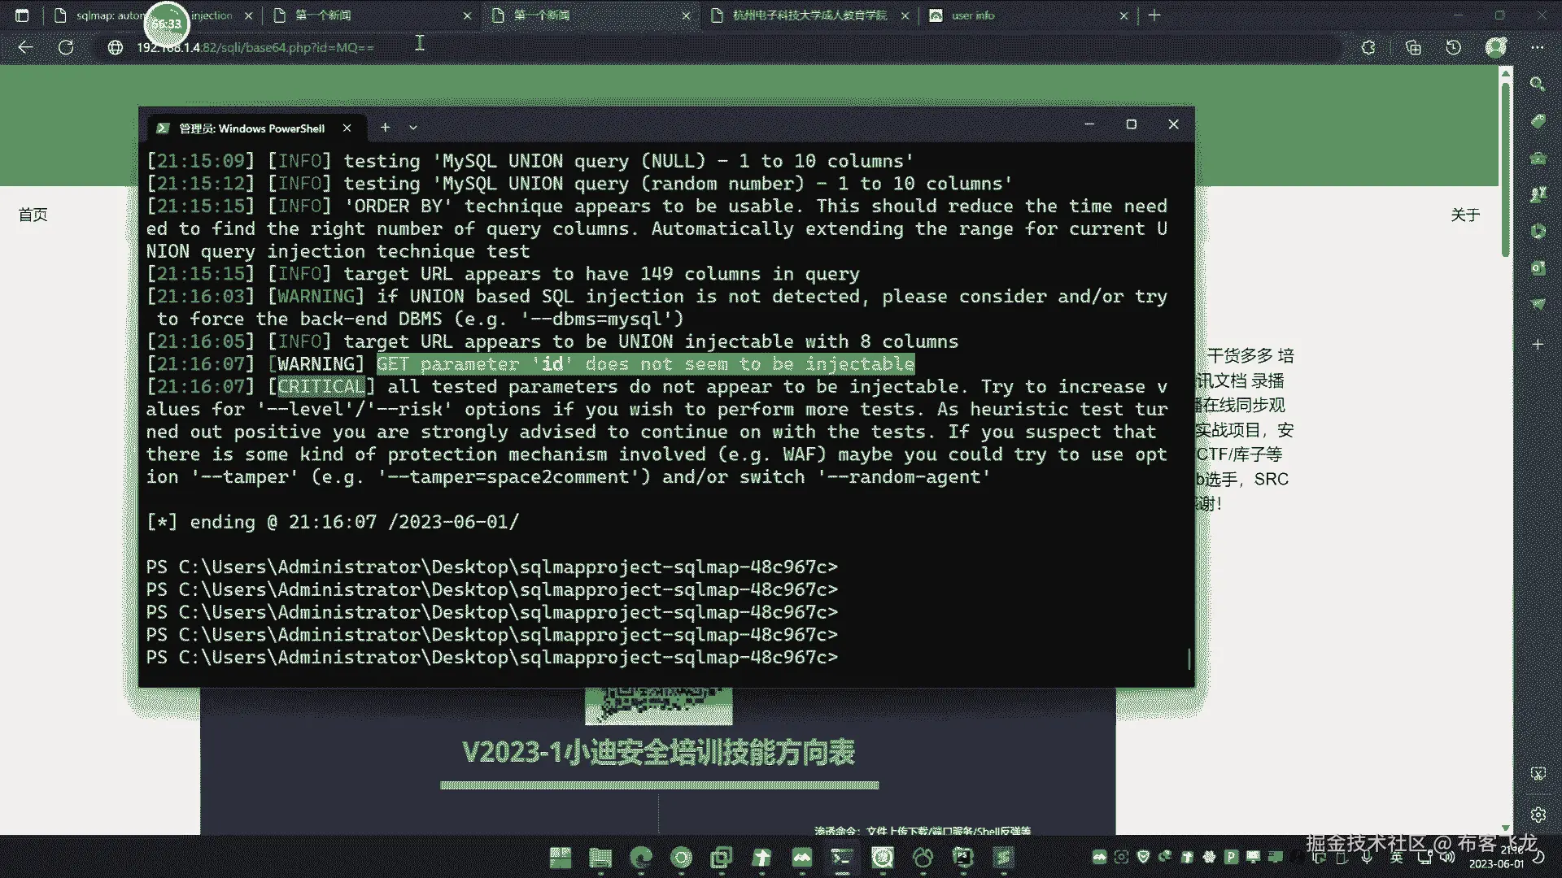Image resolution: width=1562 pixels, height=878 pixels.
Task: Add new PowerShell terminal tab
Action: (385, 128)
